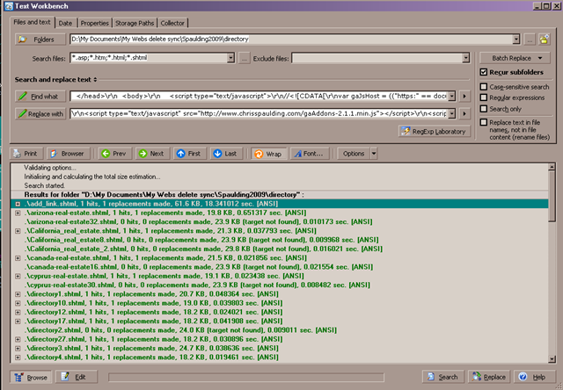563x390 pixels.
Task: Open Help
Action: (535, 377)
